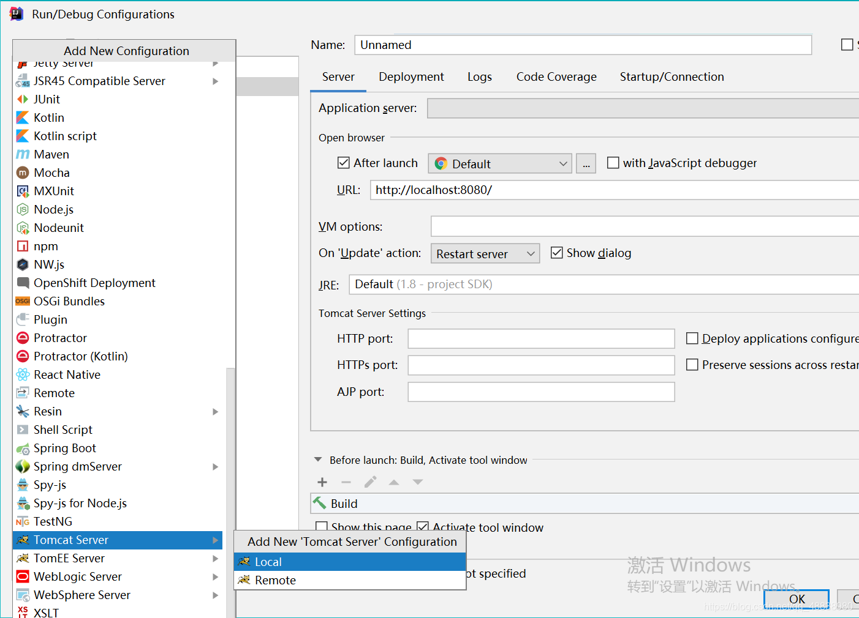Click the HTTP port input field
Viewport: 859px width, 618px height.
pos(541,339)
